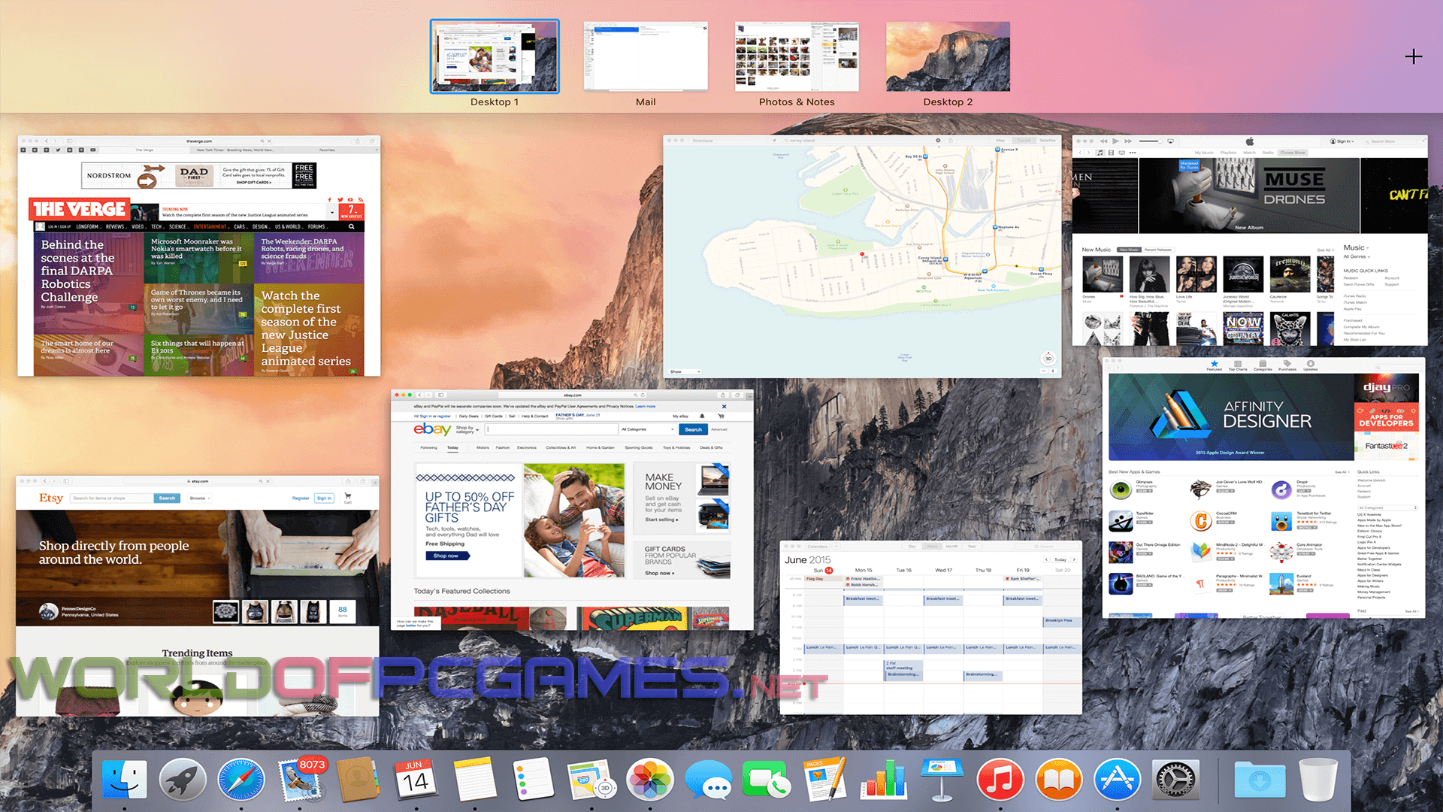The width and height of the screenshot is (1443, 812).
Task: Open eBay All Categories dropdown
Action: [647, 429]
